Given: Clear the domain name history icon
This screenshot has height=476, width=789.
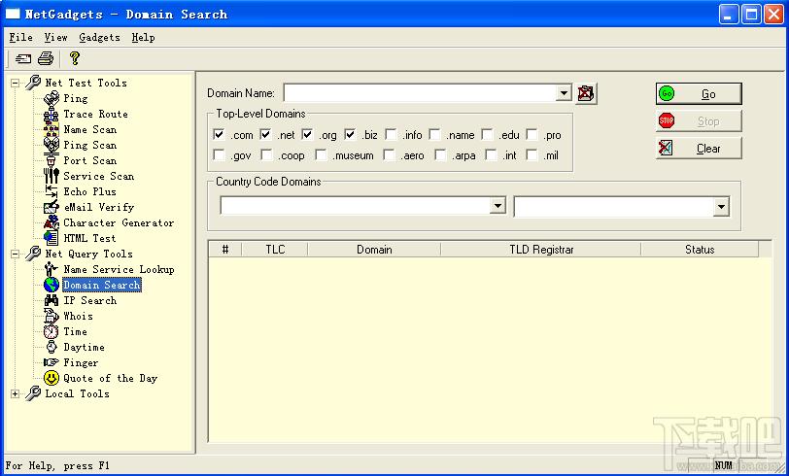Looking at the screenshot, I should [586, 93].
